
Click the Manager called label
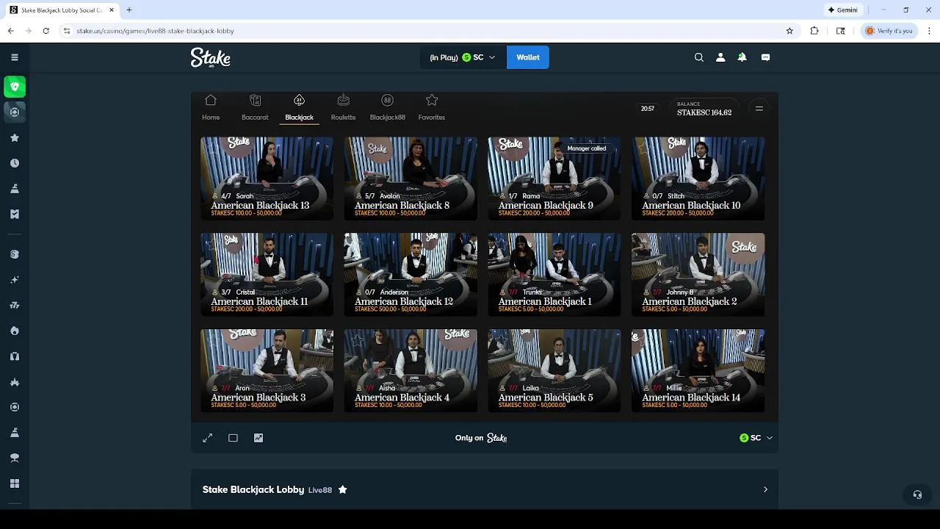click(x=587, y=148)
